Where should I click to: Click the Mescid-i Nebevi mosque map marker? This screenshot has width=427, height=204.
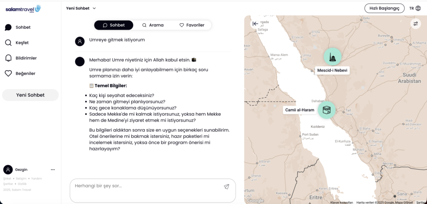tap(332, 57)
